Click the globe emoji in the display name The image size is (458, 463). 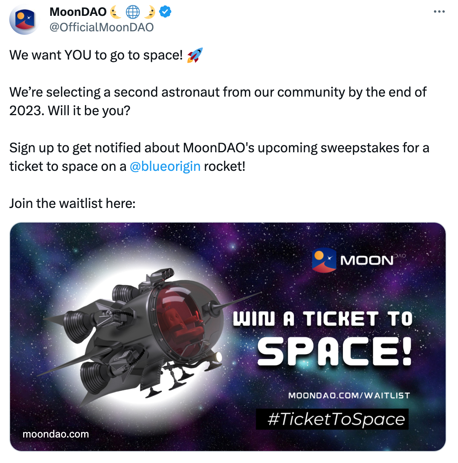click(x=132, y=12)
